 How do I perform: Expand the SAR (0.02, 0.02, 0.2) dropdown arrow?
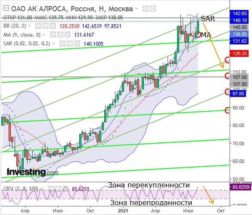(x=53, y=44)
